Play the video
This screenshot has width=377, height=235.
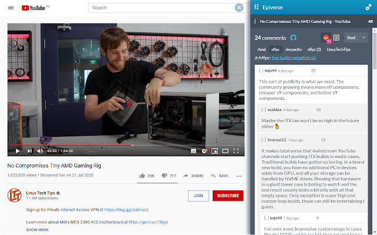tap(18, 151)
